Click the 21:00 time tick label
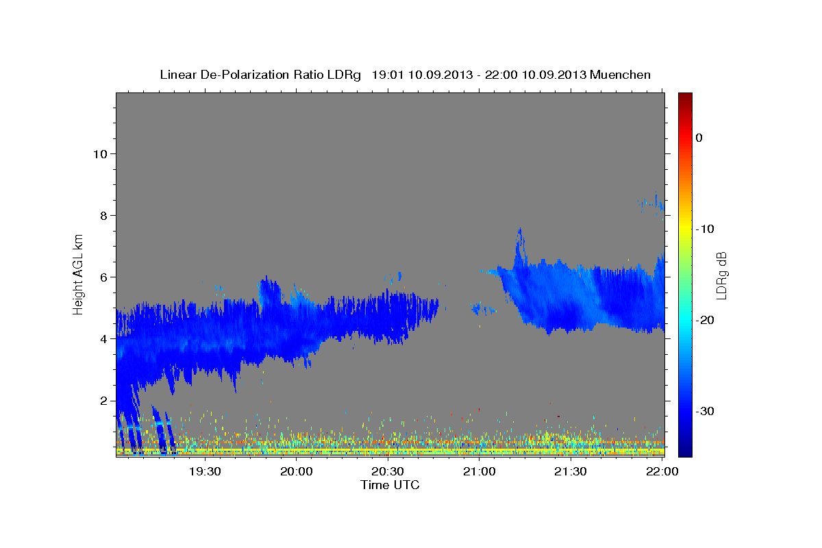 click(x=479, y=472)
